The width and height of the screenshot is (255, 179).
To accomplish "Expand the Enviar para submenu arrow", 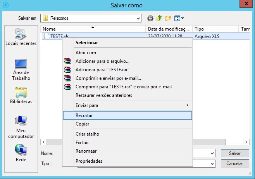I will [188, 105].
